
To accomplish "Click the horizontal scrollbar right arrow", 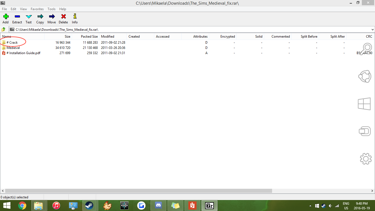I will [373, 191].
